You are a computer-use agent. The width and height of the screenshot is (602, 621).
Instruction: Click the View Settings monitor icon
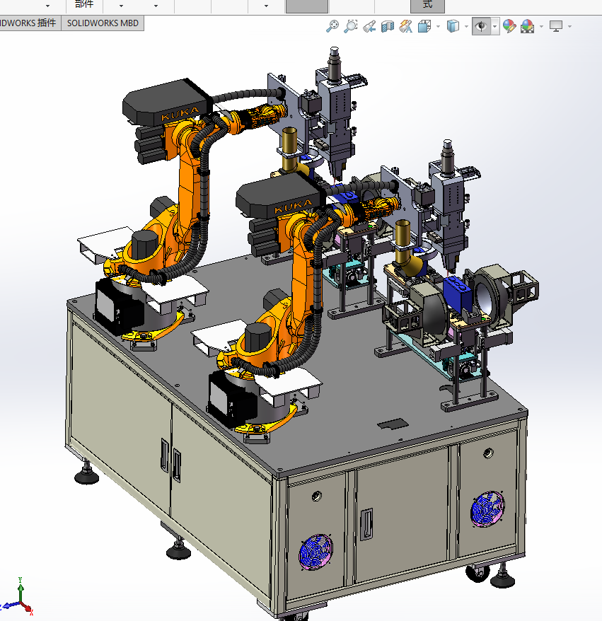pos(555,27)
